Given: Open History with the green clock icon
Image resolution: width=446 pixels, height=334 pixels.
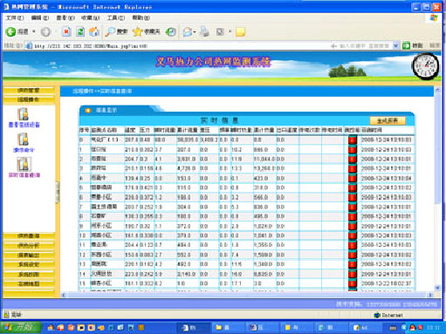Looking at the screenshot, I should (x=171, y=31).
